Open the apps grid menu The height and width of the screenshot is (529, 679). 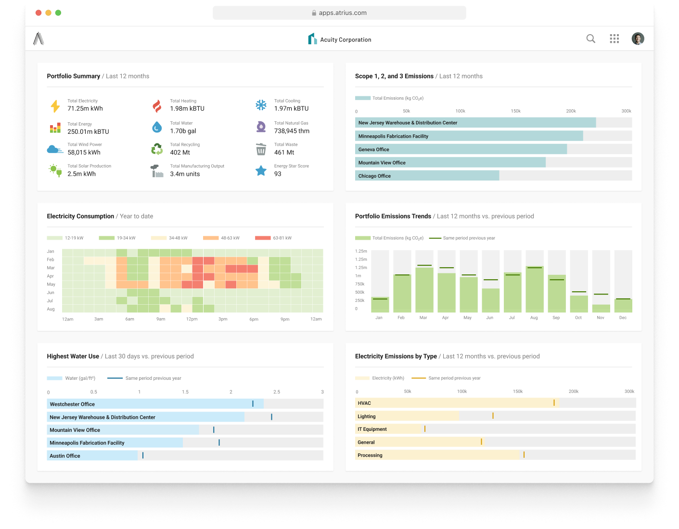614,39
